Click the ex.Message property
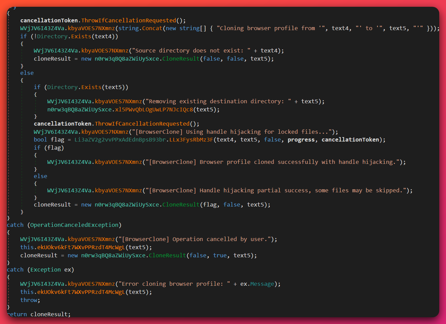 pos(257,284)
